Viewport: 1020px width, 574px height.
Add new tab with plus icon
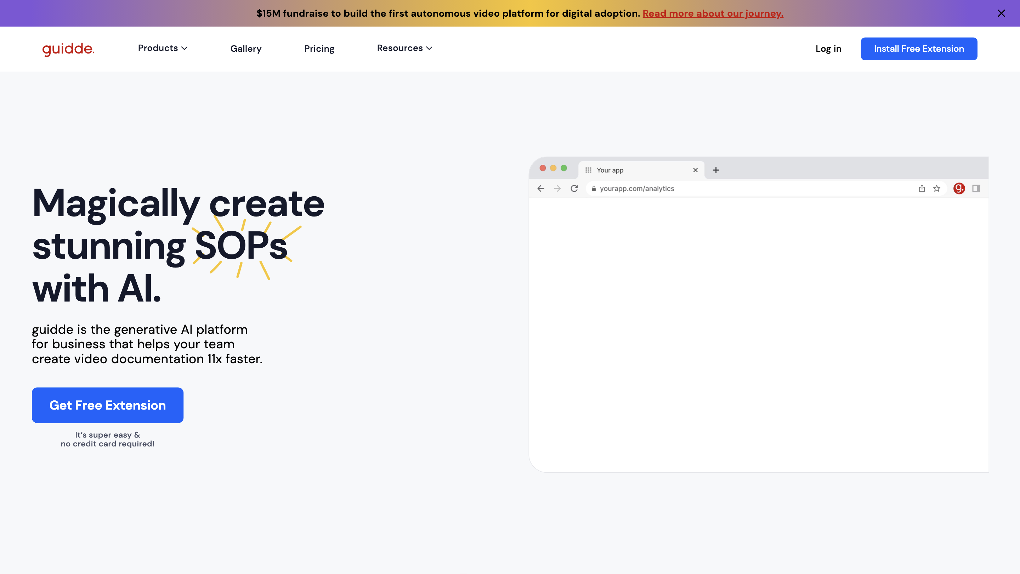716,170
